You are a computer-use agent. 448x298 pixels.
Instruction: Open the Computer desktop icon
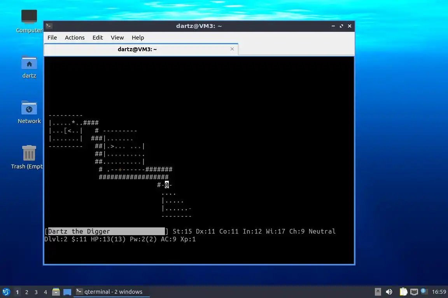click(29, 21)
